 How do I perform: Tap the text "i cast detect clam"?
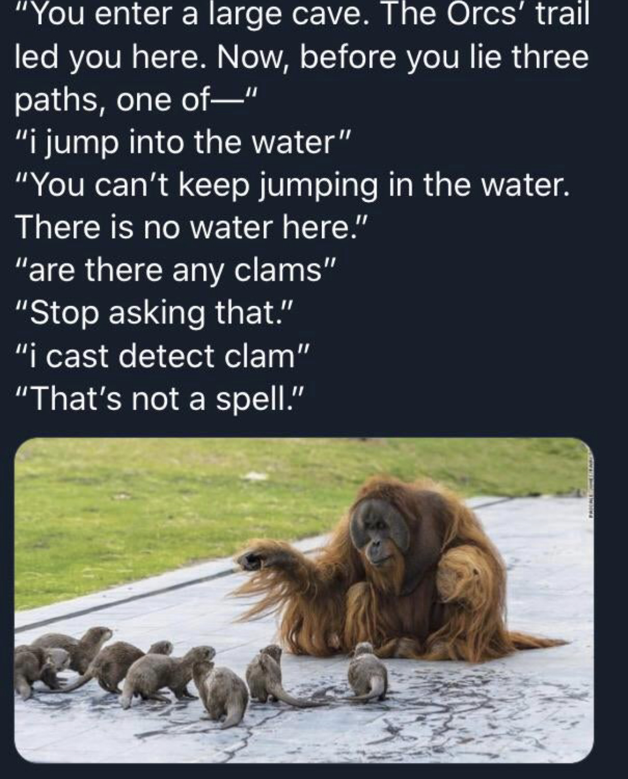pyautogui.click(x=163, y=355)
